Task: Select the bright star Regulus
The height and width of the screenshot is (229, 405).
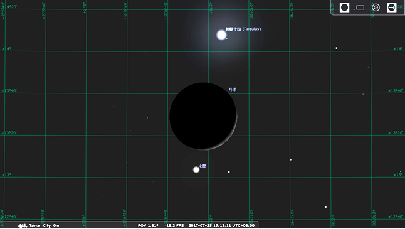Action: (221, 35)
